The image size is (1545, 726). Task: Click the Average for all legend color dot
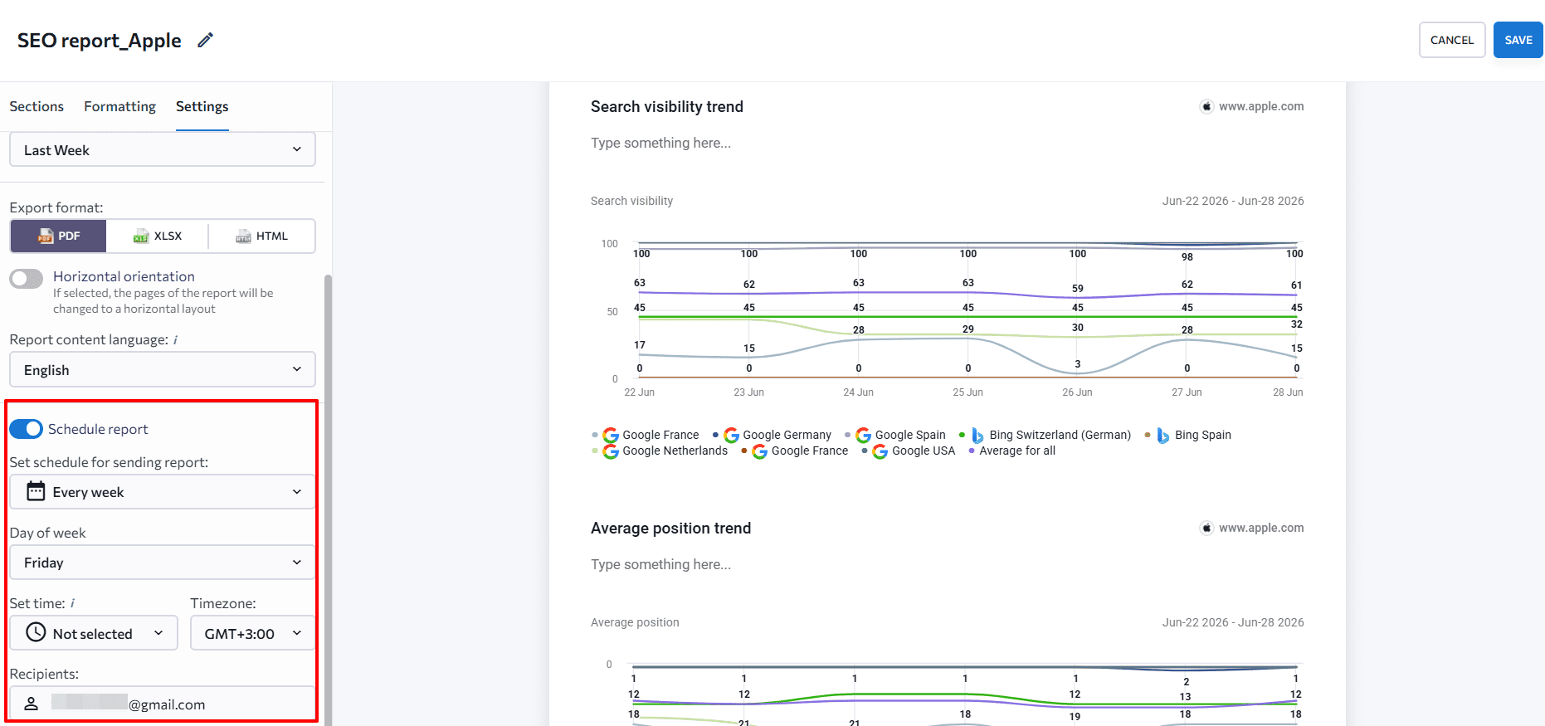click(972, 451)
